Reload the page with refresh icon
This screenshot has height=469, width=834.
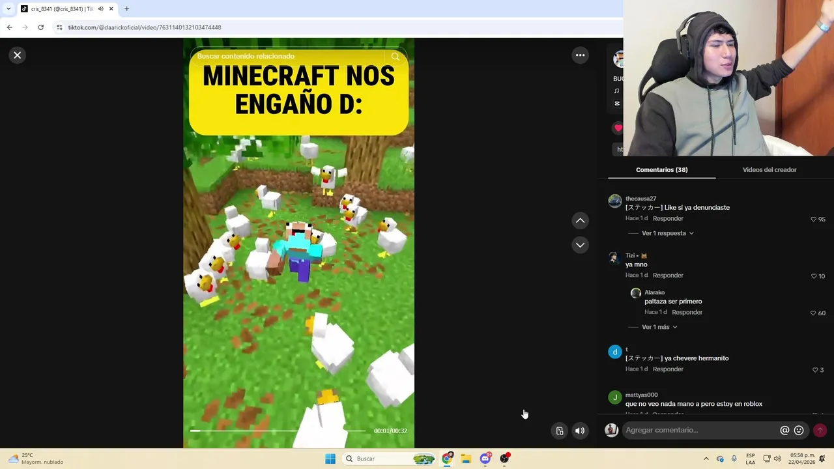(40, 27)
